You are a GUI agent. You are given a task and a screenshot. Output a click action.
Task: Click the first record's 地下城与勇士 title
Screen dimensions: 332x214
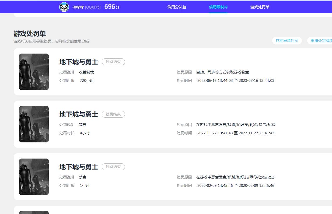78,62
